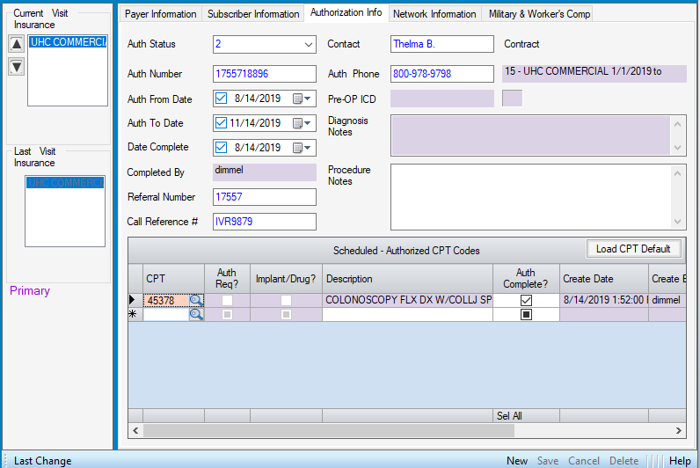This screenshot has width=700, height=468.
Task: Click the Load CPT Default button
Action: pos(633,249)
